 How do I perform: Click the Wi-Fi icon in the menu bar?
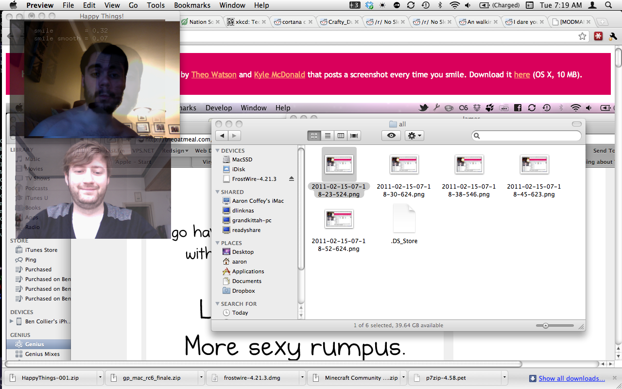(x=454, y=5)
